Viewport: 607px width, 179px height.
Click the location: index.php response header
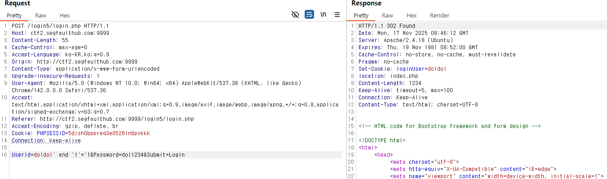(389, 76)
